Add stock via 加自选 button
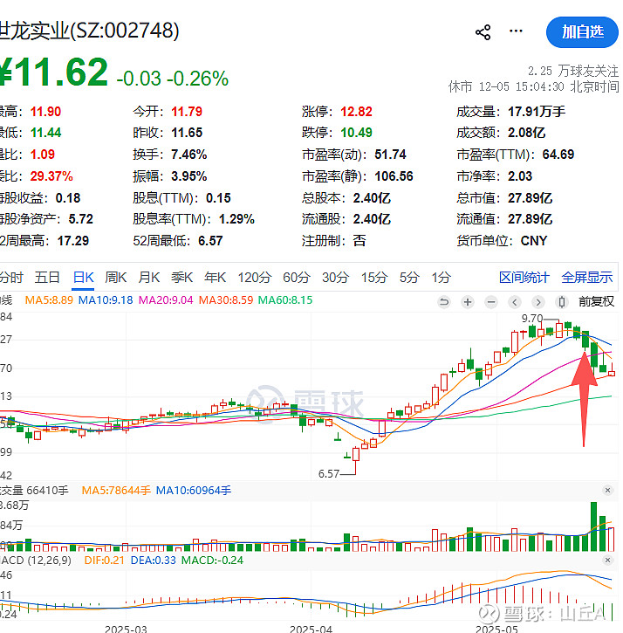 [582, 32]
